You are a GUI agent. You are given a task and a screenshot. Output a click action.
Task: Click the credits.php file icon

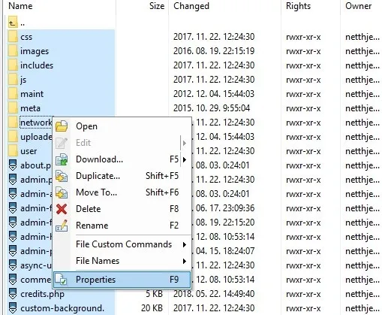click(x=13, y=294)
